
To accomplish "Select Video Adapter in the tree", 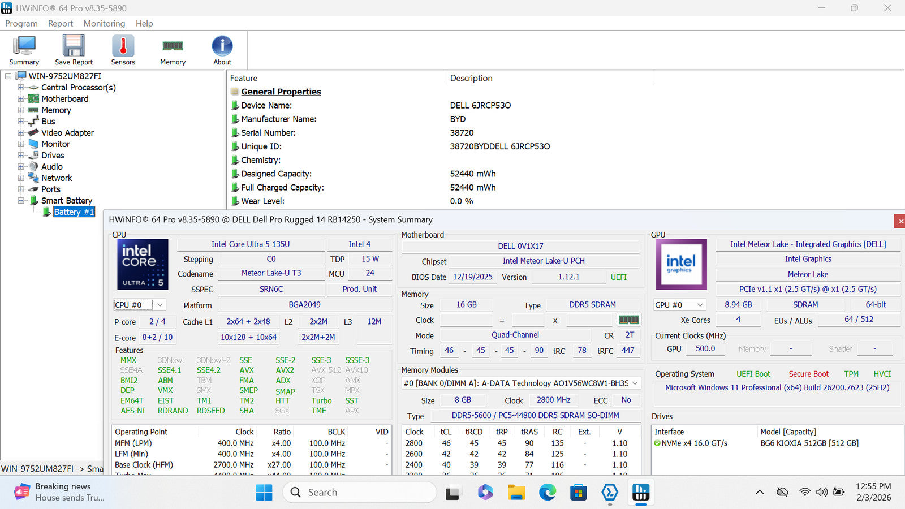I will [x=67, y=133].
